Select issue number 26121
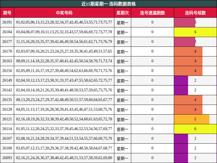This screenshot has height=163, width=217. (7, 119)
